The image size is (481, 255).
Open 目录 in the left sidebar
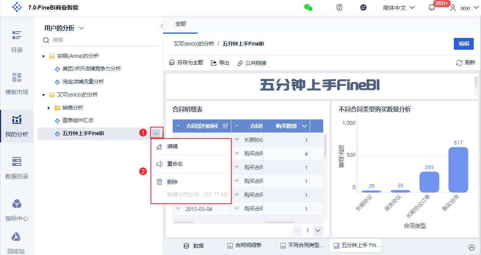point(17,42)
